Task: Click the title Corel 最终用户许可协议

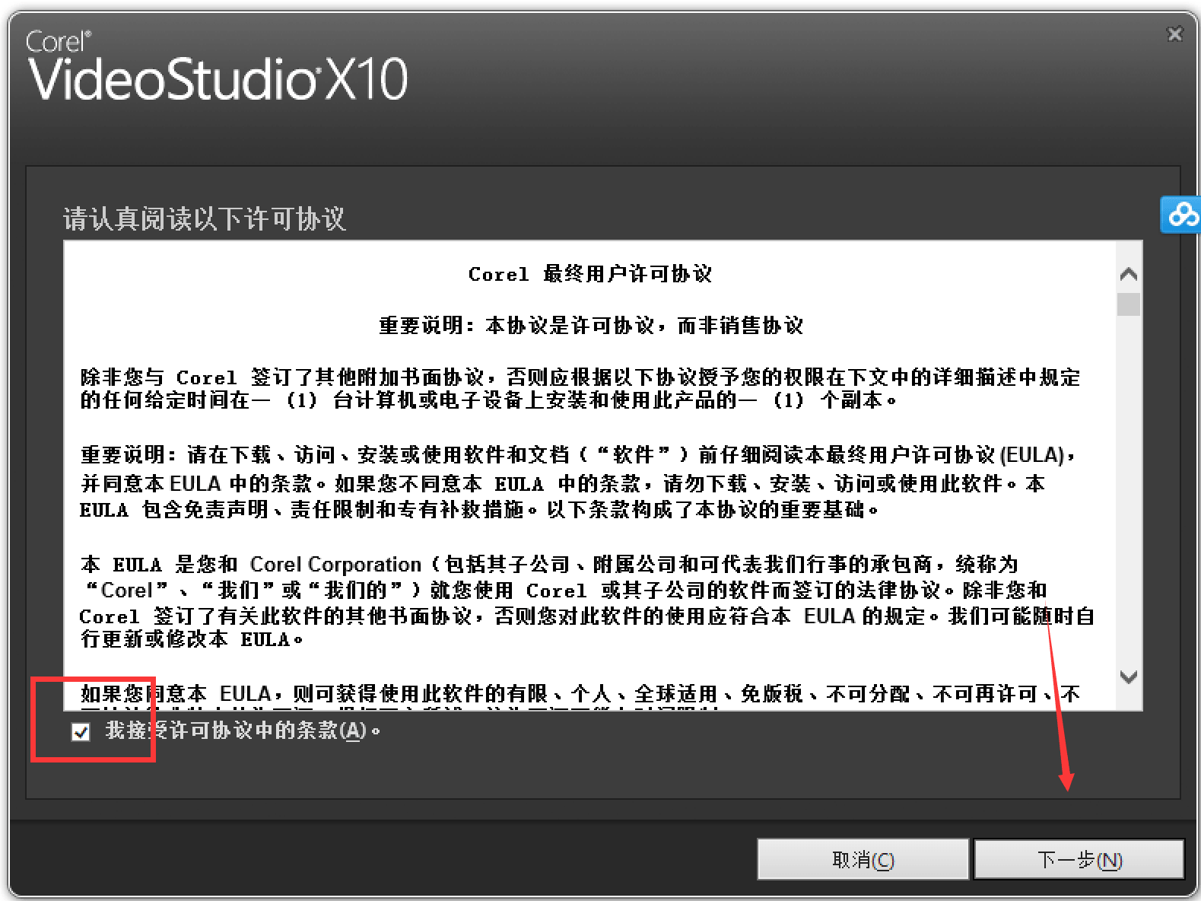Action: point(590,274)
